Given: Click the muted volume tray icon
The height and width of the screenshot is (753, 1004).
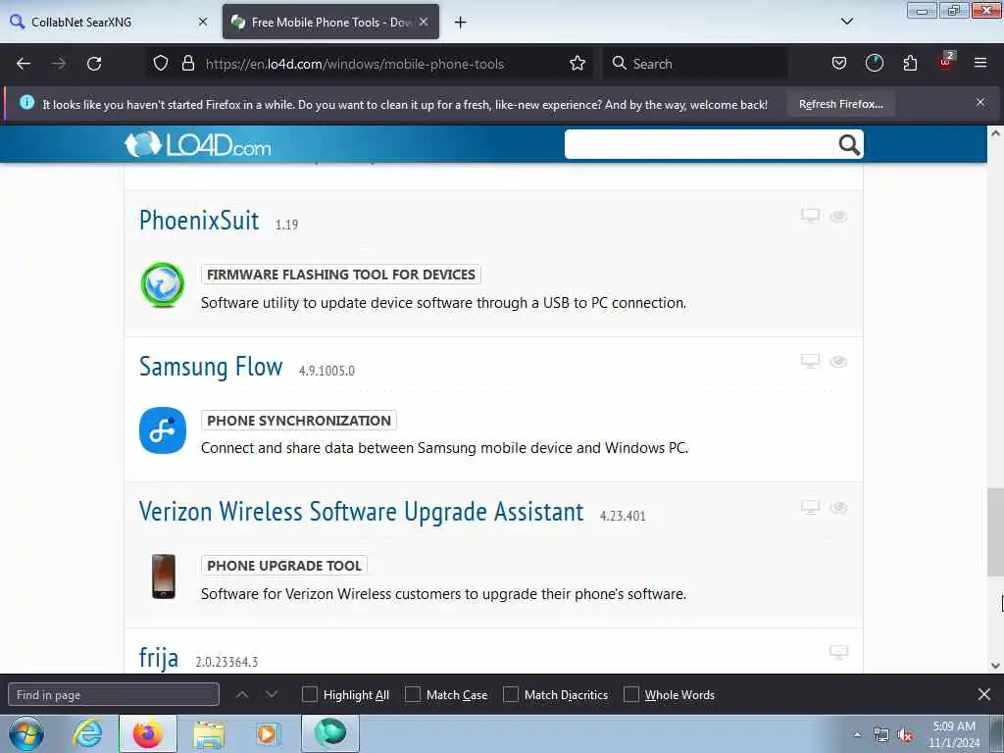Looking at the screenshot, I should point(905,735).
